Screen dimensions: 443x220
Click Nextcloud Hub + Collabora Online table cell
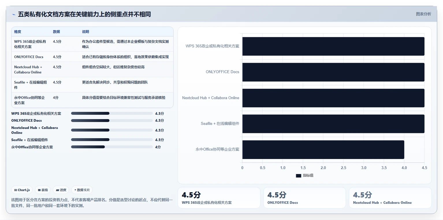[x=28, y=69]
